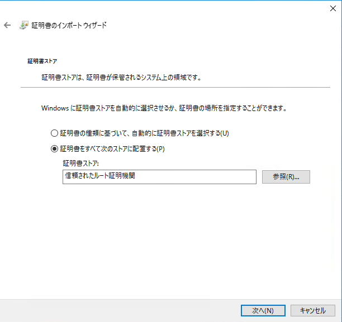Click the description about システム上の領域

point(121,78)
